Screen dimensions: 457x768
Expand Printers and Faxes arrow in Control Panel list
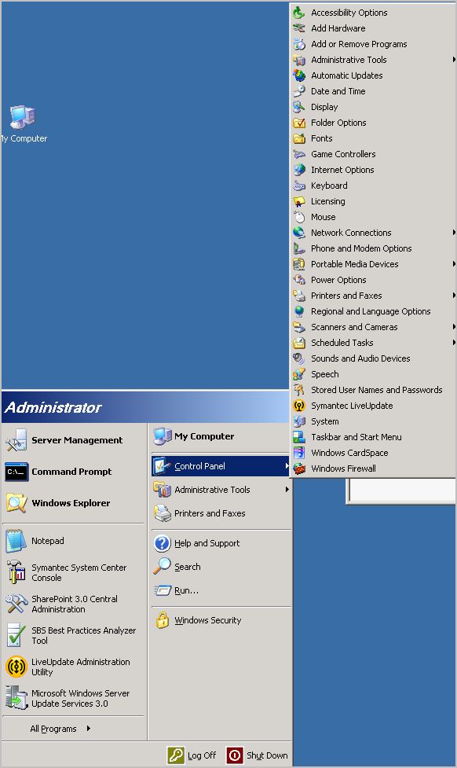pyautogui.click(x=454, y=296)
